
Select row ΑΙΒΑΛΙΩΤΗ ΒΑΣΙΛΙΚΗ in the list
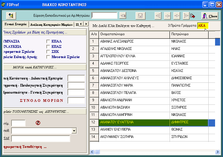(x=134, y=107)
